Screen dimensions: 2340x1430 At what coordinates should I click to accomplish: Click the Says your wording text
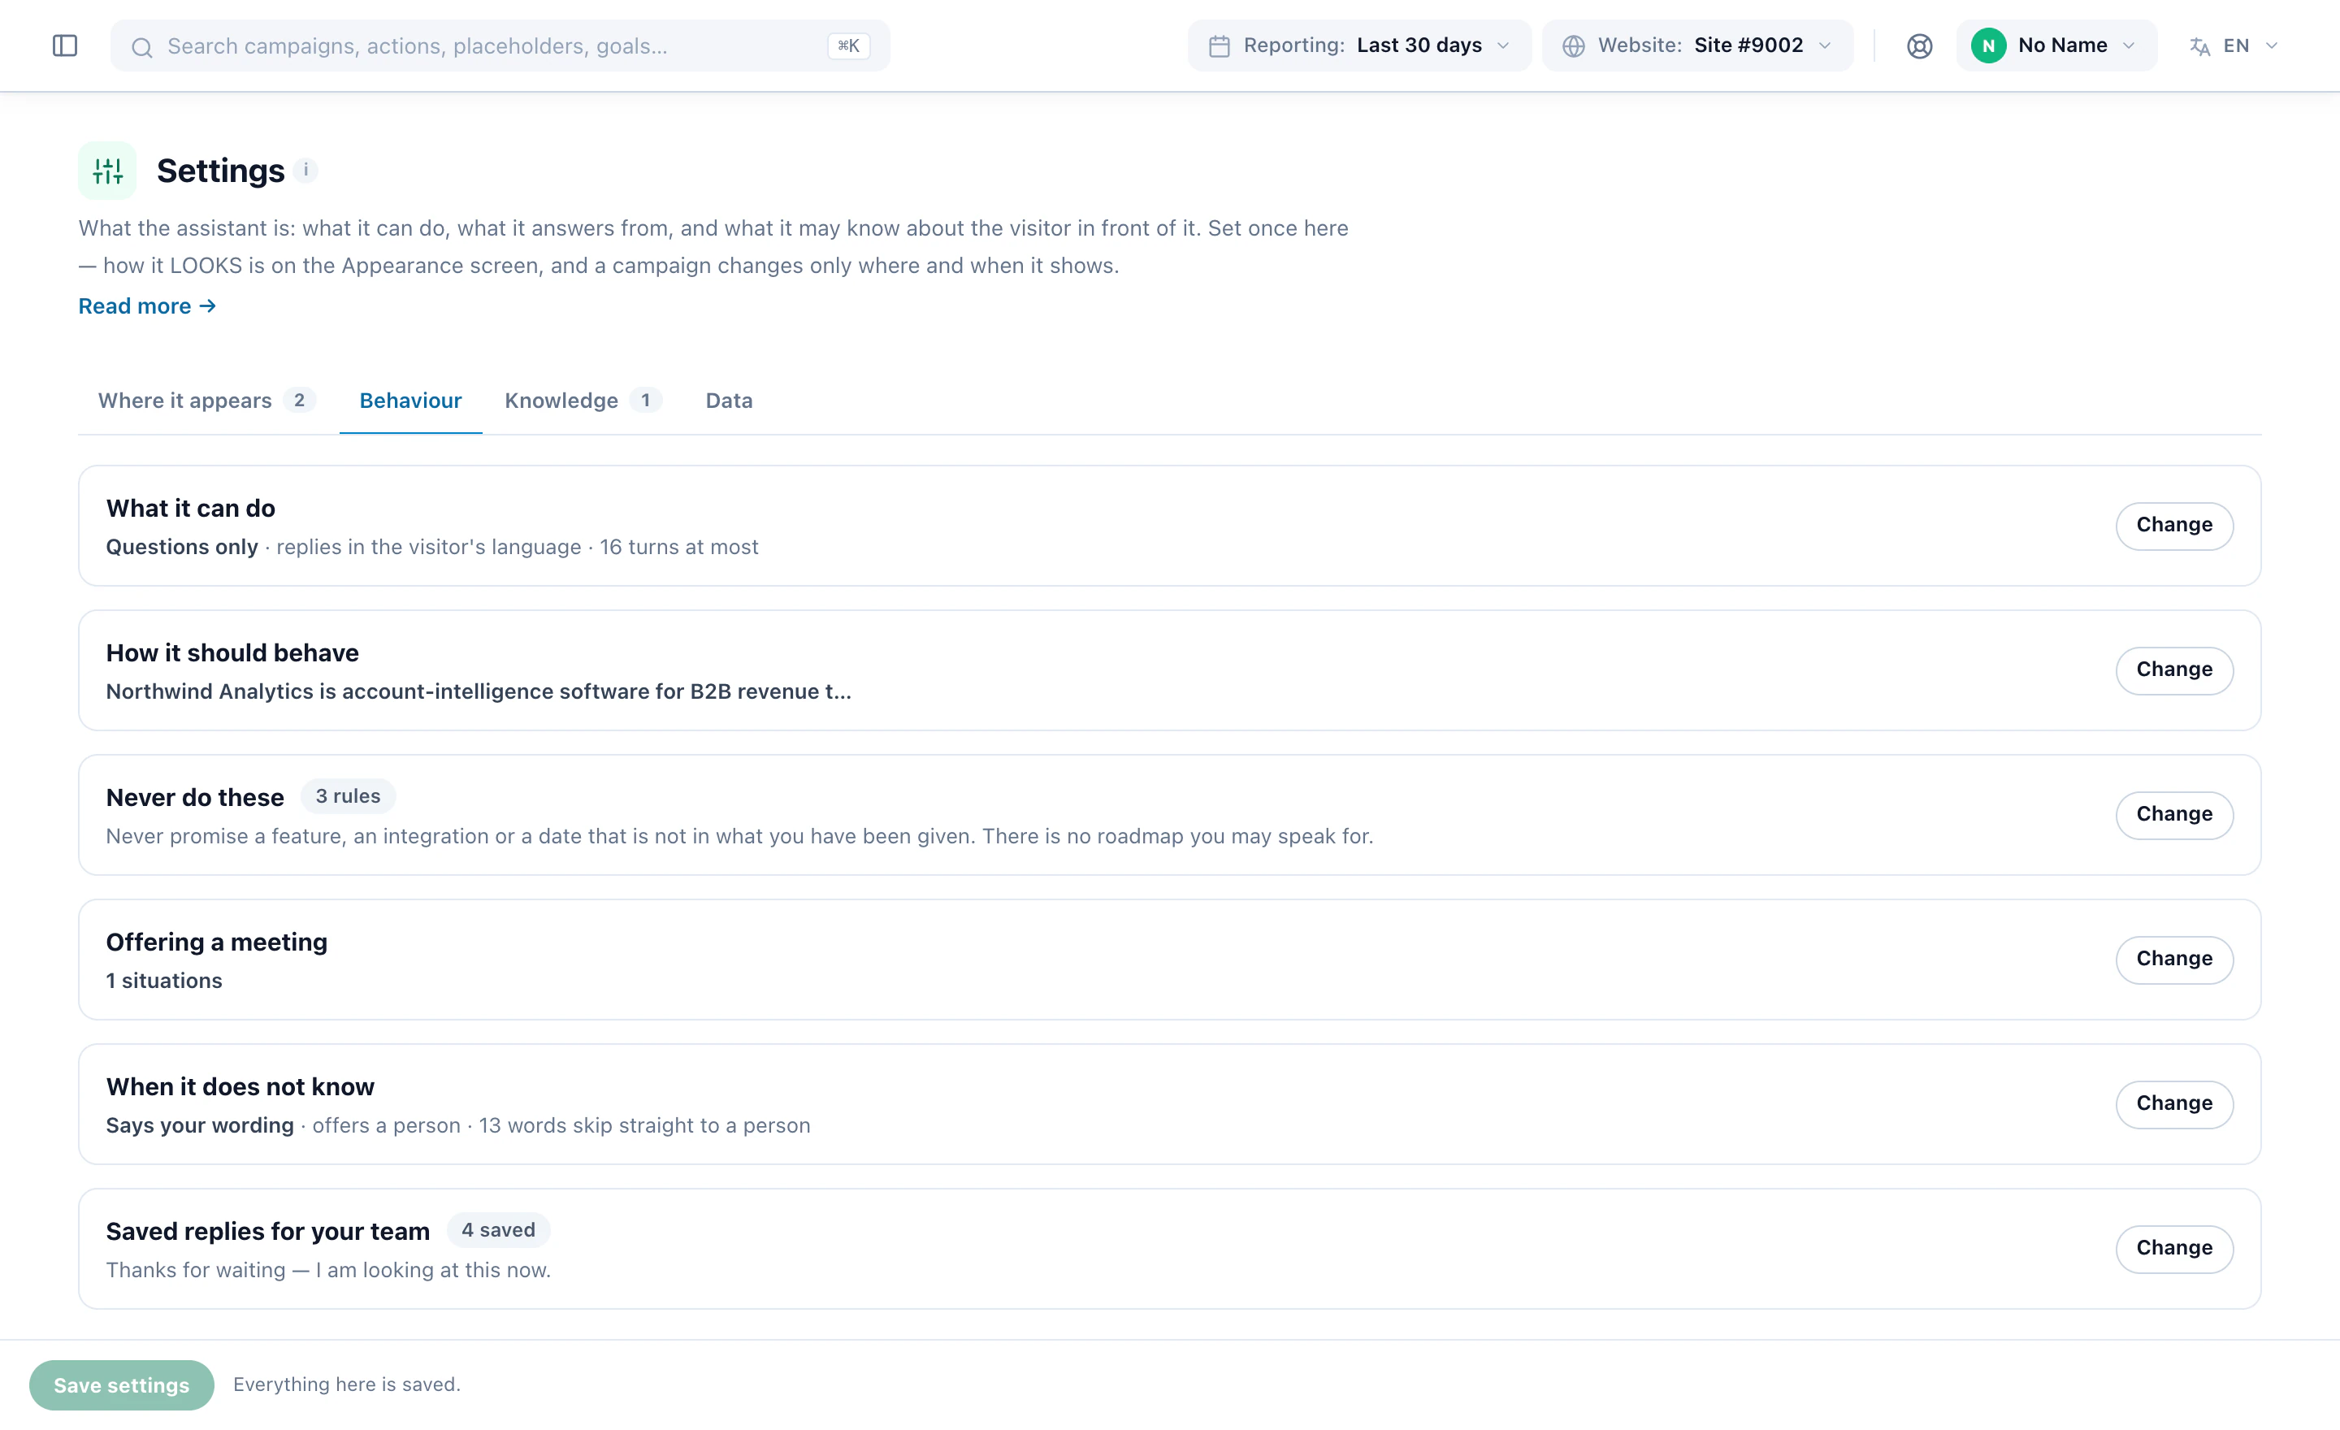coord(201,1125)
